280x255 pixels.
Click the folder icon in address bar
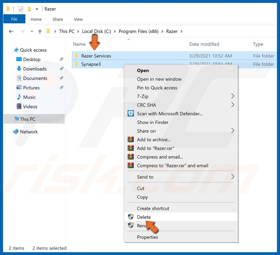[48, 31]
